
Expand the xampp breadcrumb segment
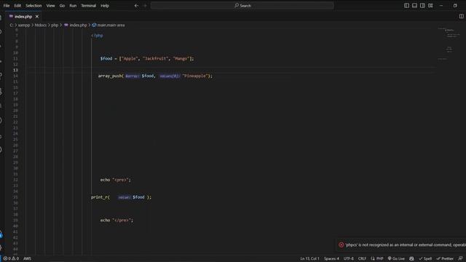tap(24, 25)
